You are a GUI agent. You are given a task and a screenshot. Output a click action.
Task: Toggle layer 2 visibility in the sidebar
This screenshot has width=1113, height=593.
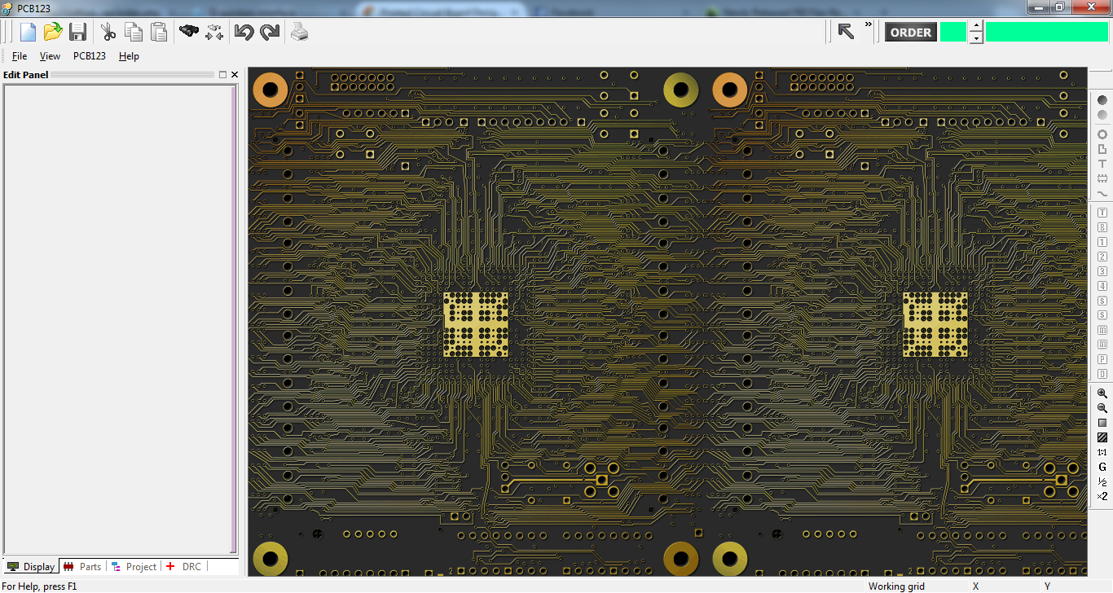1102,256
